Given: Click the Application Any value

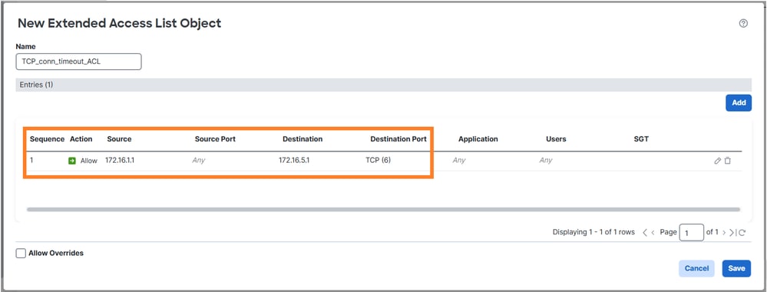Looking at the screenshot, I should [x=459, y=160].
